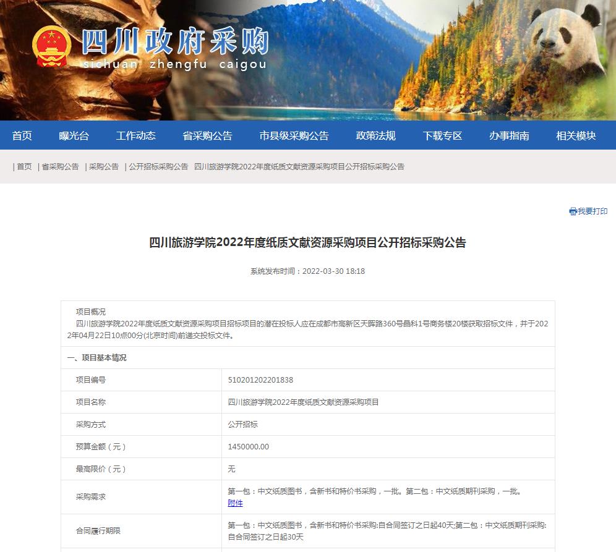Click the 项目名称 value 四川旅游学院2022年度纸质文献资源采购项目
The image size is (616, 552).
point(303,402)
